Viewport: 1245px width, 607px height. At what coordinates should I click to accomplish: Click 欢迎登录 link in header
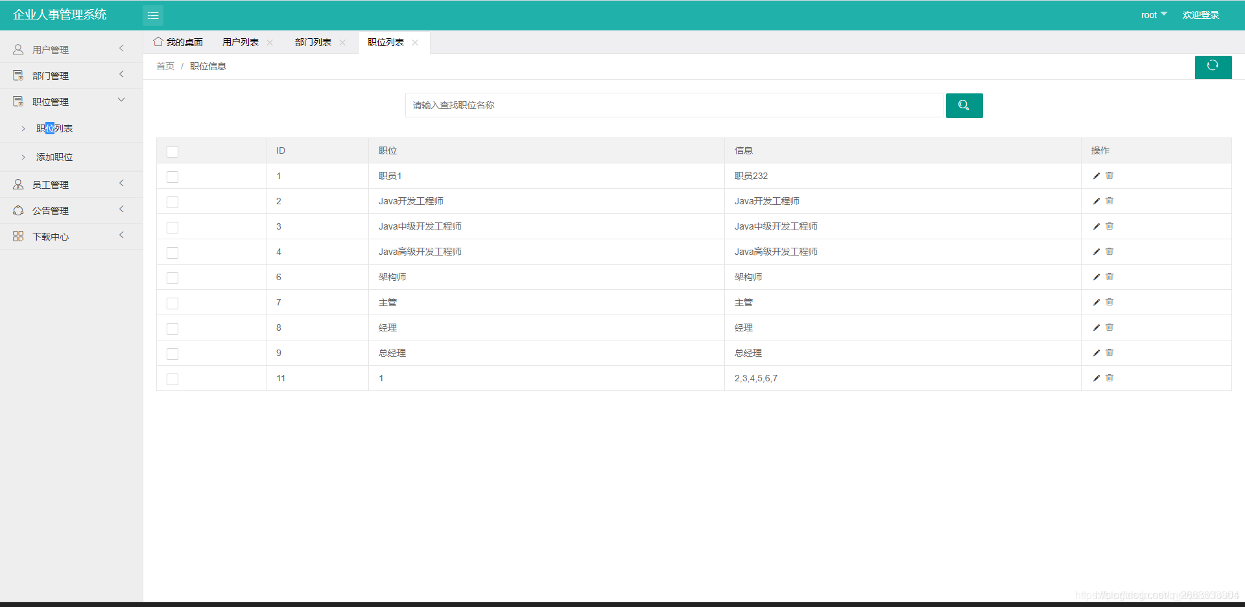1201,15
